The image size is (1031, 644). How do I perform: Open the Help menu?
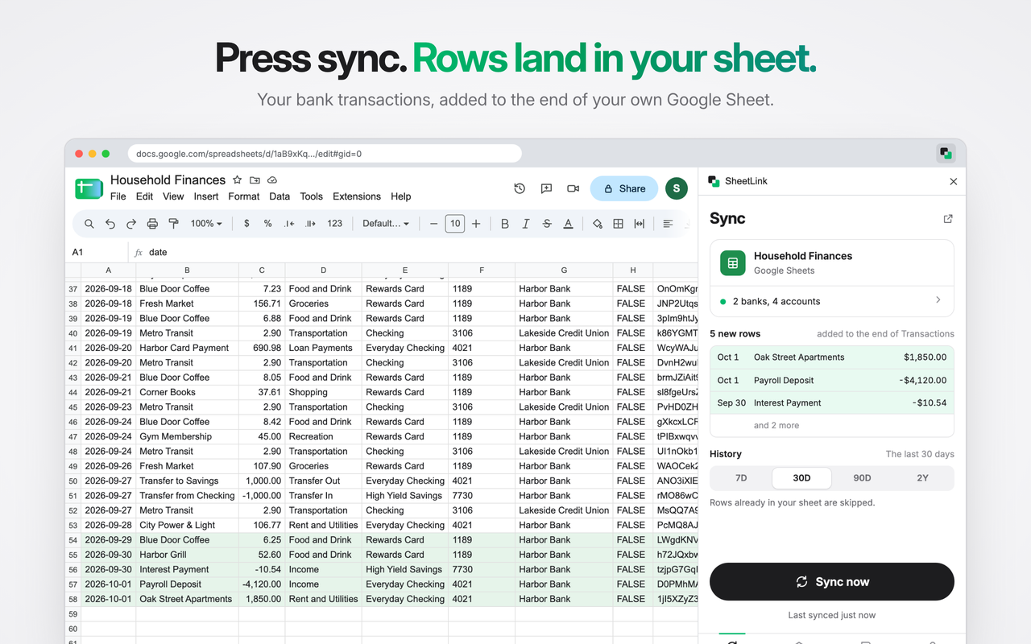tap(401, 196)
